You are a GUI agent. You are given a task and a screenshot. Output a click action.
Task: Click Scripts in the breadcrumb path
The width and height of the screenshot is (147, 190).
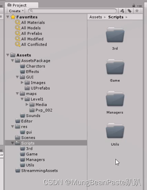116,17
